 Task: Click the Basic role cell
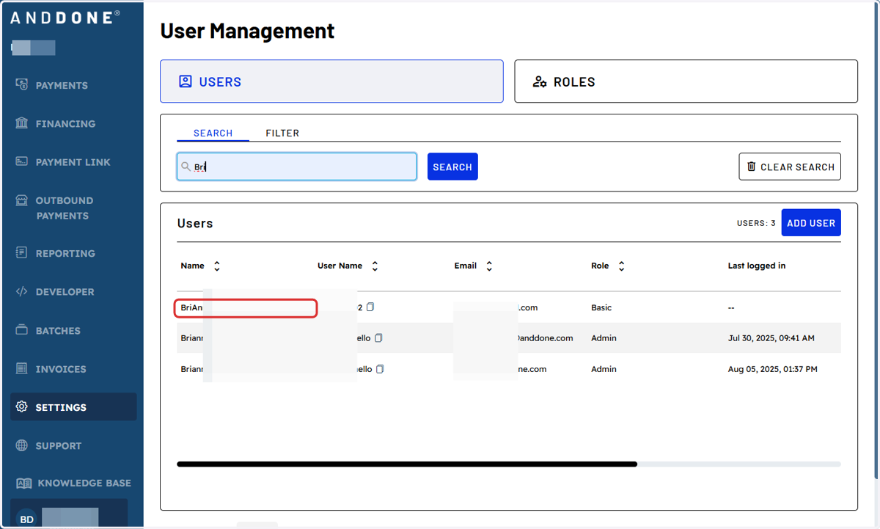coord(601,307)
